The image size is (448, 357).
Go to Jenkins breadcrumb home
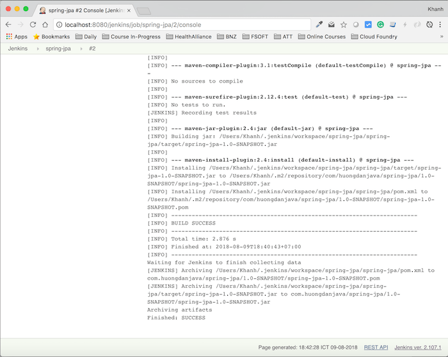pyautogui.click(x=18, y=49)
